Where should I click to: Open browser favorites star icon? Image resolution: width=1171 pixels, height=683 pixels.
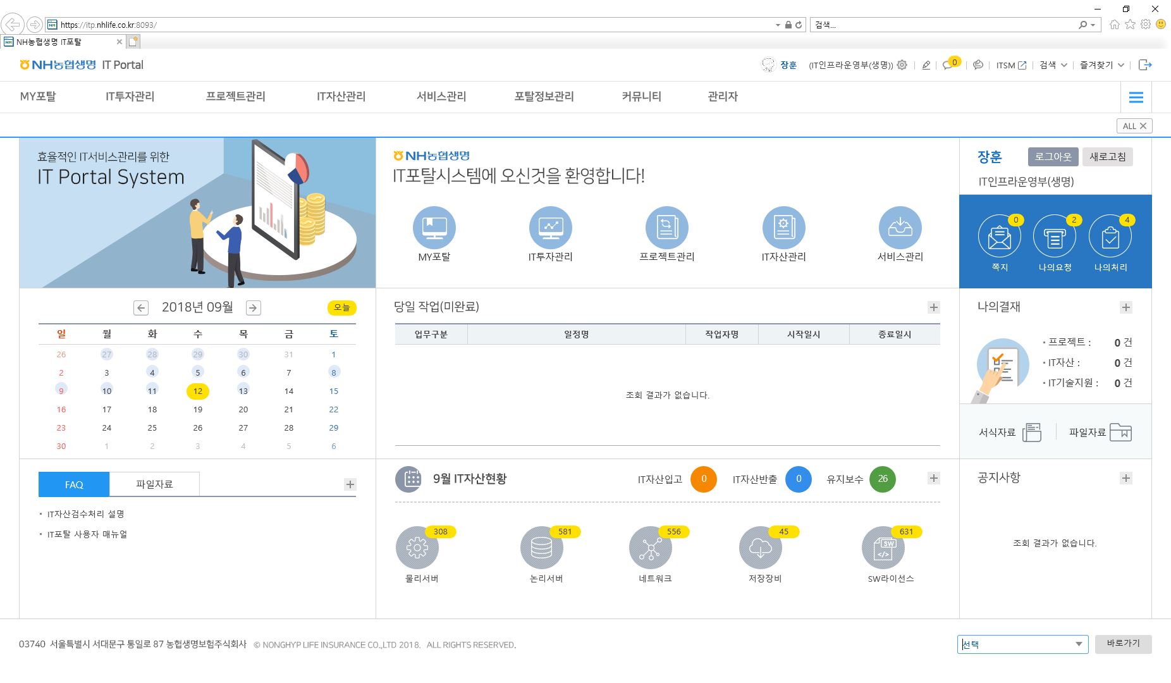coord(1130,24)
